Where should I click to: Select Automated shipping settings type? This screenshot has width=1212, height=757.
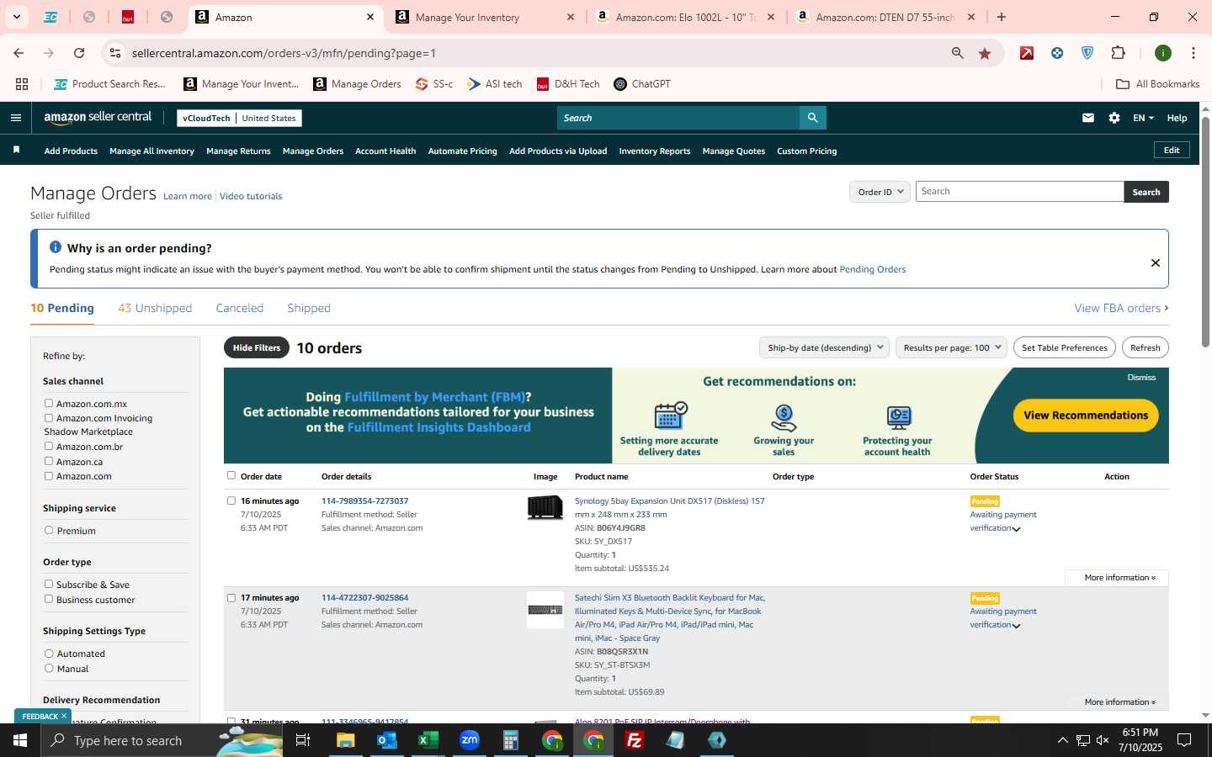tap(49, 654)
